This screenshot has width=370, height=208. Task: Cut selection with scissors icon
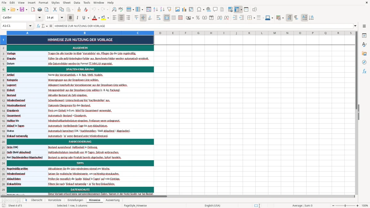coord(55,10)
